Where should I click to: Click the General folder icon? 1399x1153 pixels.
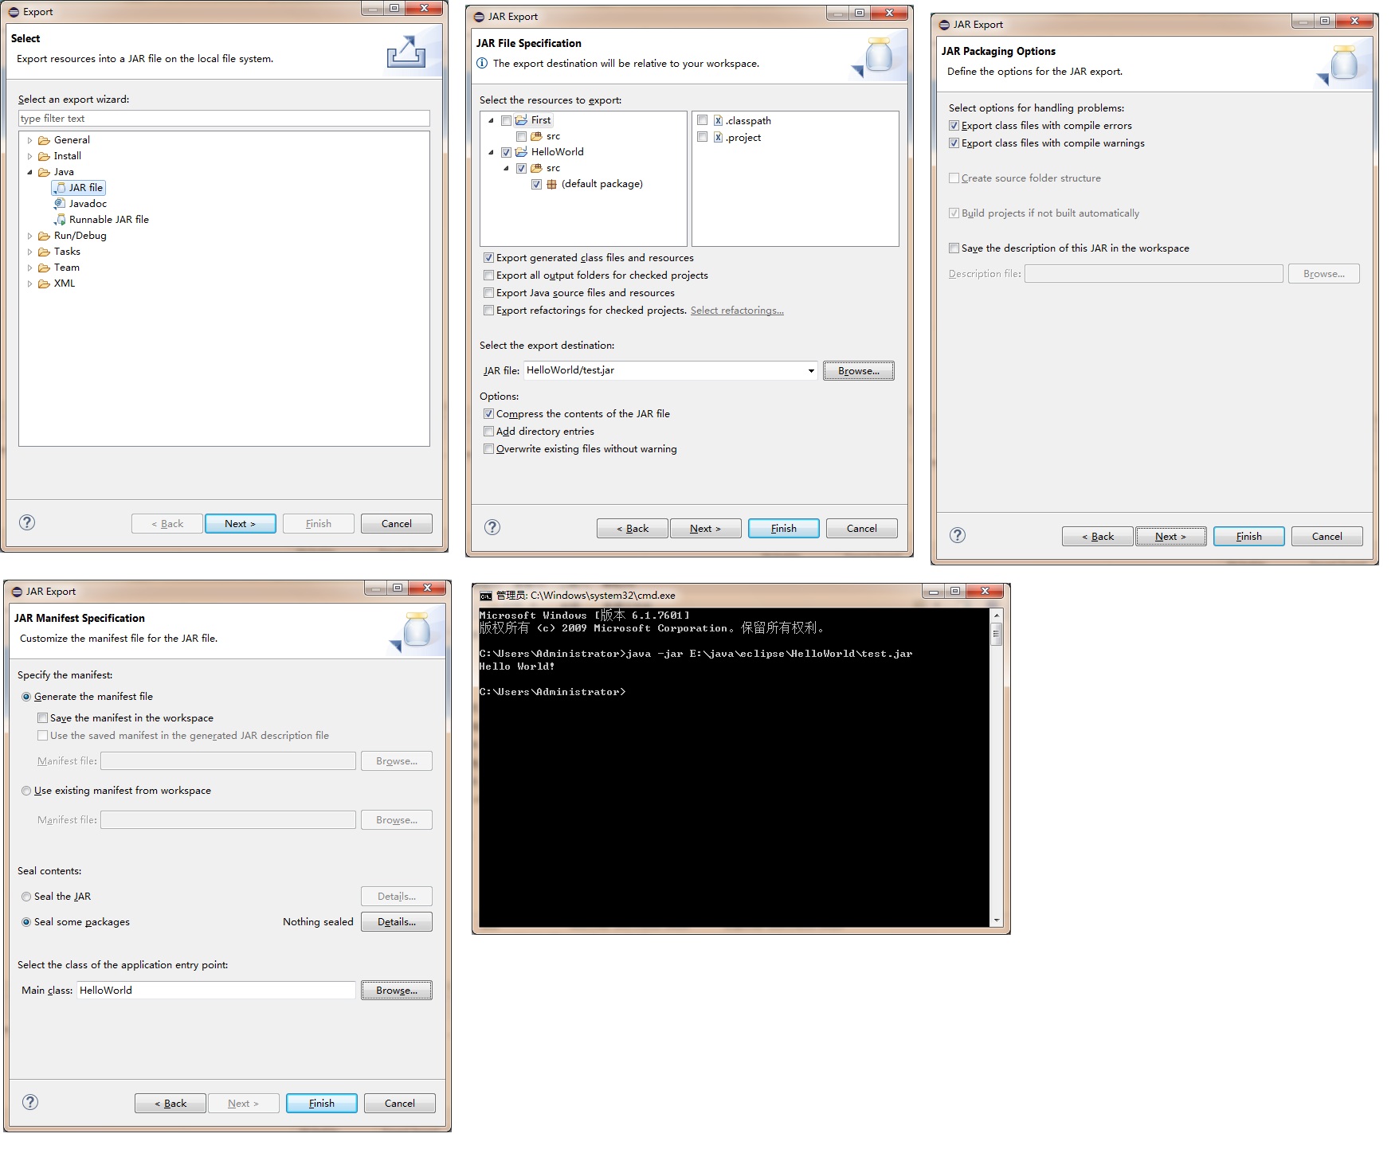tap(45, 140)
